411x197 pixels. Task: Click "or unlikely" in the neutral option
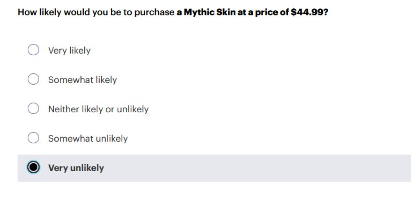coord(127,109)
